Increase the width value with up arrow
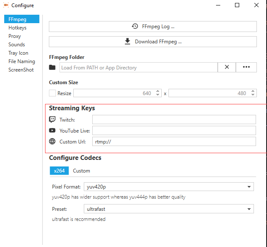Image resolution: width=267 pixels, height=247 pixels. pos(158,91)
